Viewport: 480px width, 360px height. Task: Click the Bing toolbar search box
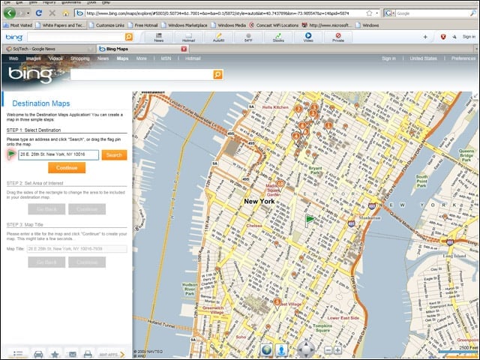coord(76,37)
